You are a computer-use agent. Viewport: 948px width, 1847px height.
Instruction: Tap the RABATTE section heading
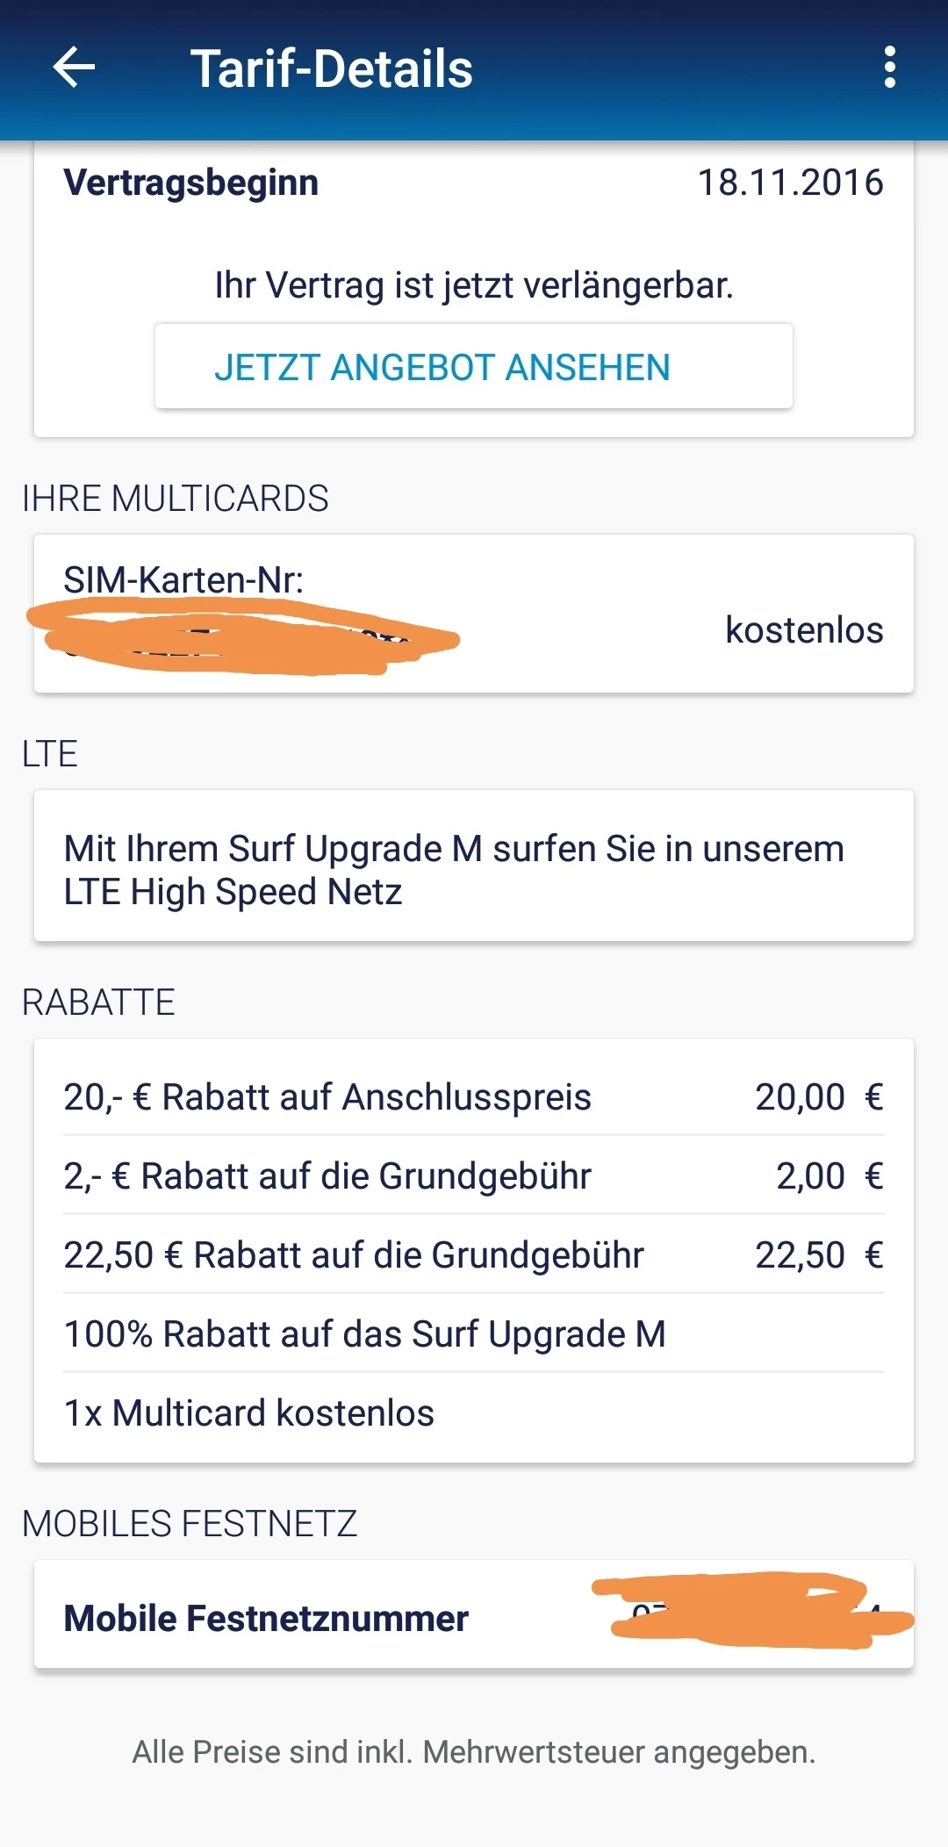(x=98, y=1003)
